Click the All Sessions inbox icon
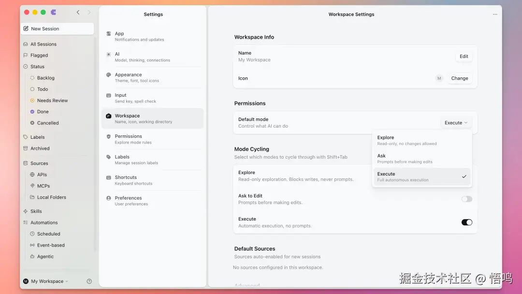Screen dimensions: 522x294 [26, 44]
